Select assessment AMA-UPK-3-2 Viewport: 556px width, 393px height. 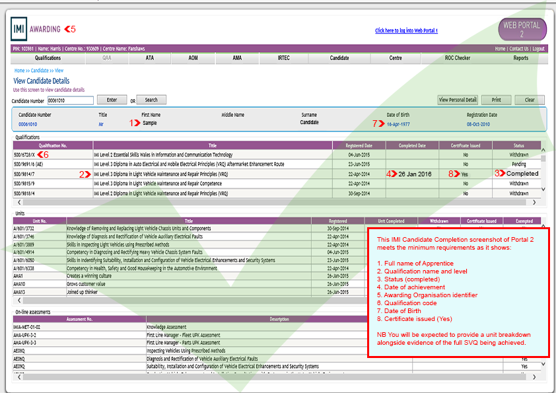(x=24, y=335)
